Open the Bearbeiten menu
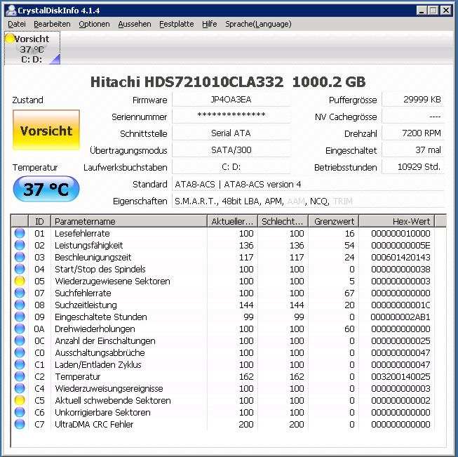Viewport: 458px width, 457px height. 52,24
